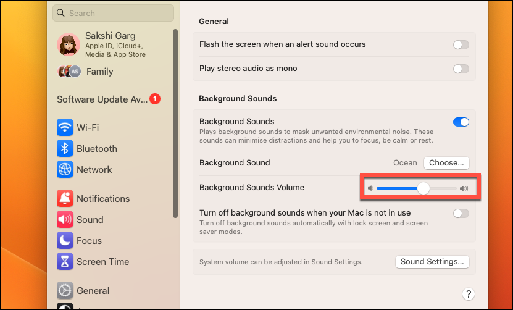Click the Search field in sidebar

(x=113, y=13)
